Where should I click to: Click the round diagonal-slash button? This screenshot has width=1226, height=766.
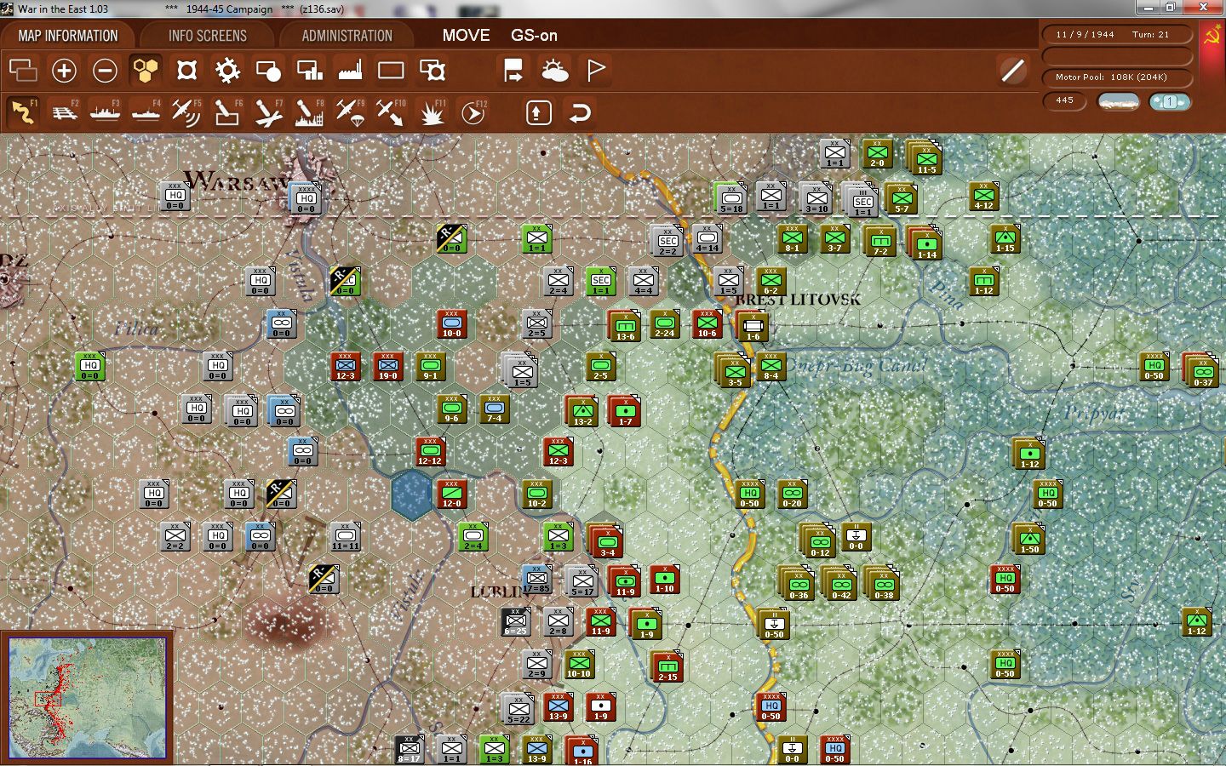point(1012,70)
